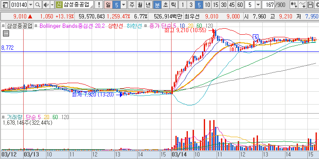Click the 1,678,146주(322.44%) volume readout
Viewport: 319px width, 159px height.
pyautogui.click(x=28, y=123)
